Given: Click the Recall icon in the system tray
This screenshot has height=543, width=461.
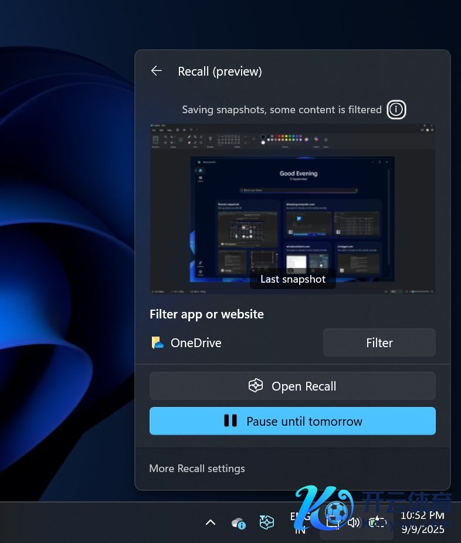Looking at the screenshot, I should 267,522.
